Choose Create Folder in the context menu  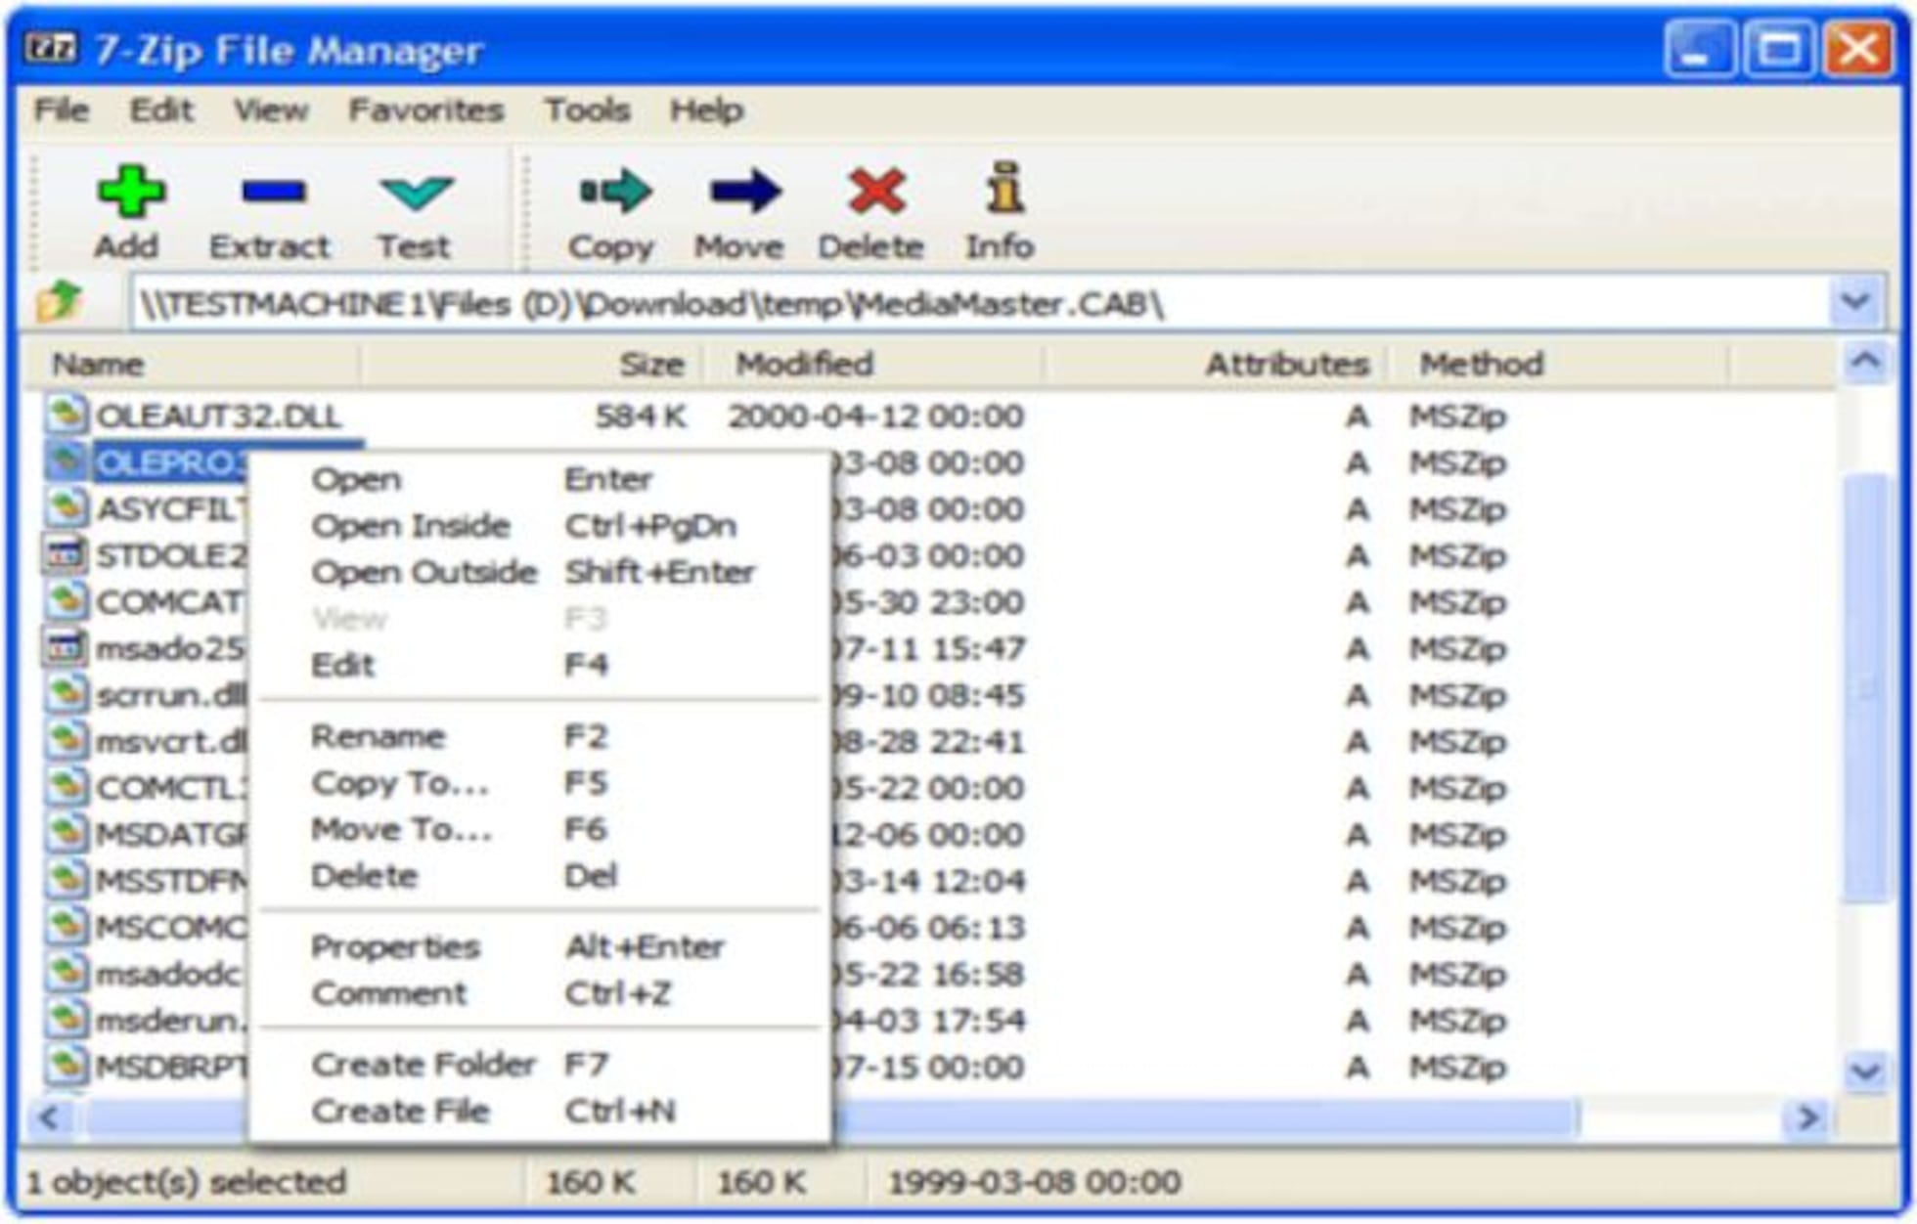point(423,1063)
